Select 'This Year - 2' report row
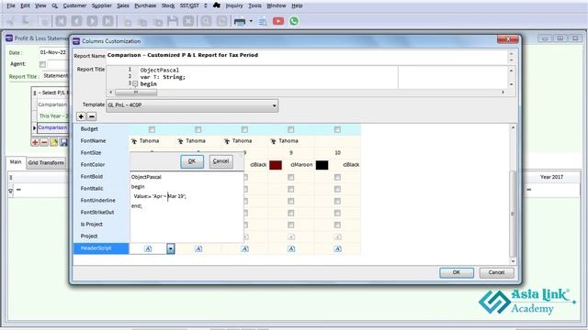 point(52,116)
